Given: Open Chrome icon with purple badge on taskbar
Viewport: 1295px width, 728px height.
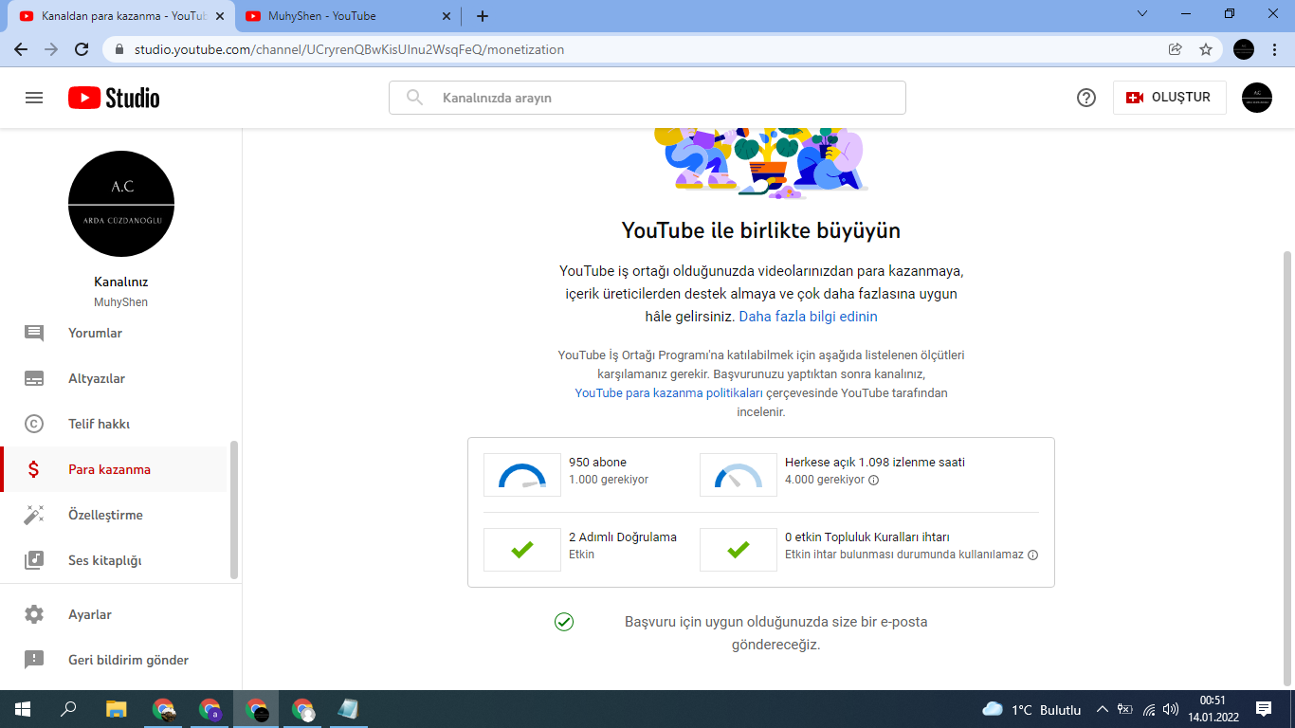Looking at the screenshot, I should (210, 709).
